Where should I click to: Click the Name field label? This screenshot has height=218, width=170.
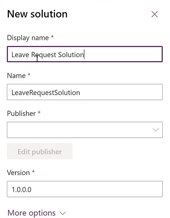point(16,76)
